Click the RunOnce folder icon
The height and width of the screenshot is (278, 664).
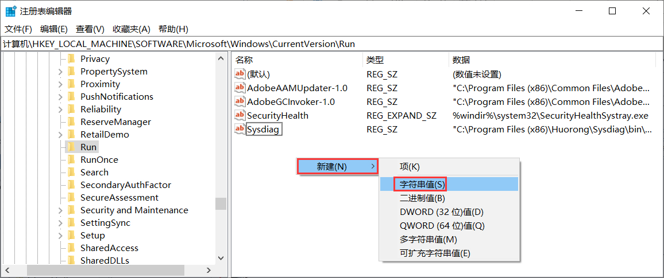(72, 159)
